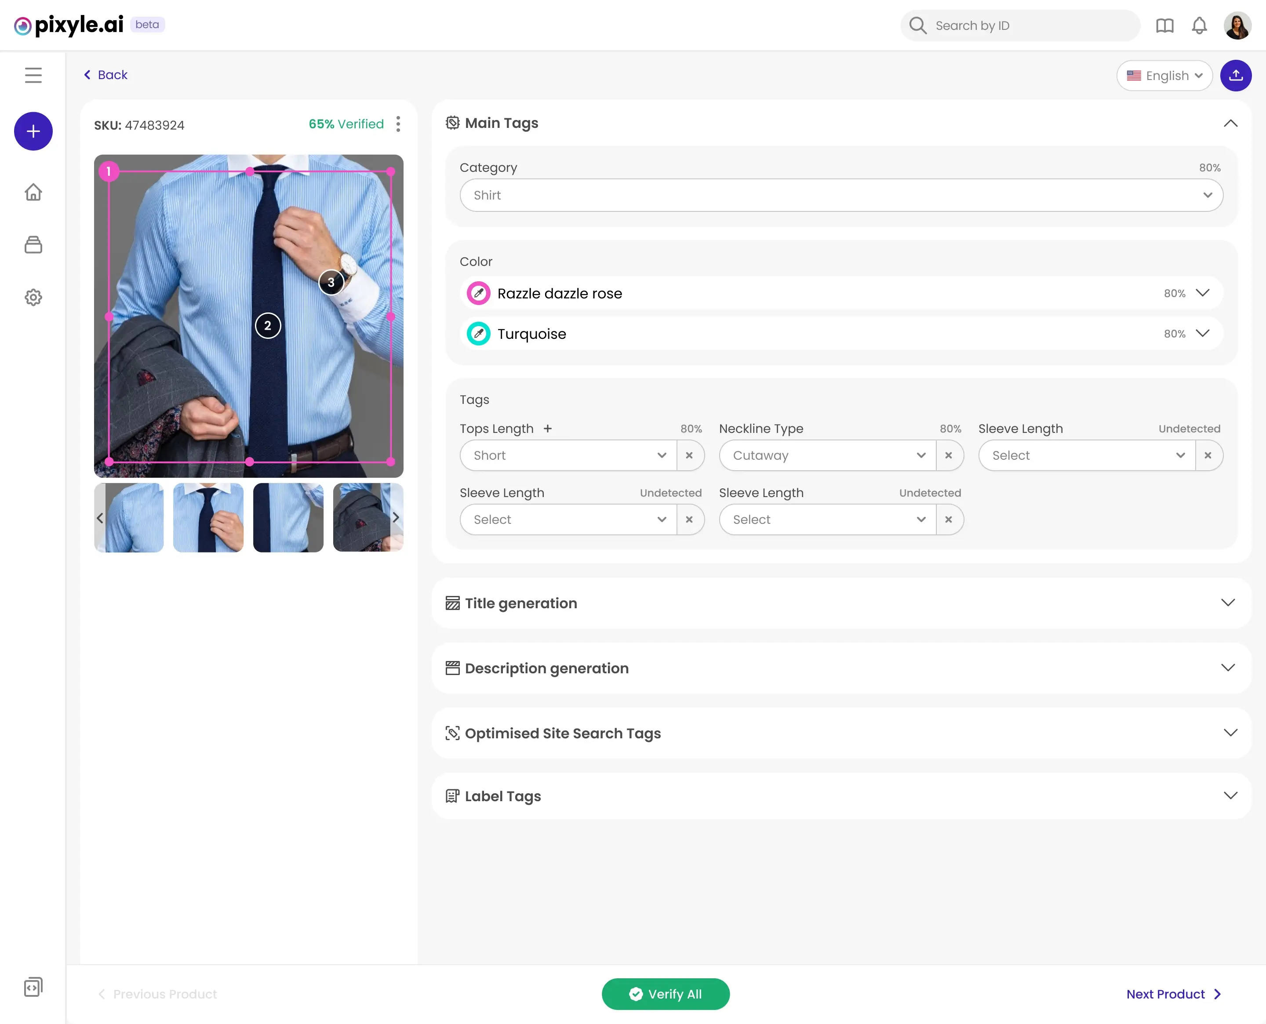Viewport: 1266px width, 1024px height.
Task: Show previous thumbnails with the left arrow
Action: [x=100, y=518]
